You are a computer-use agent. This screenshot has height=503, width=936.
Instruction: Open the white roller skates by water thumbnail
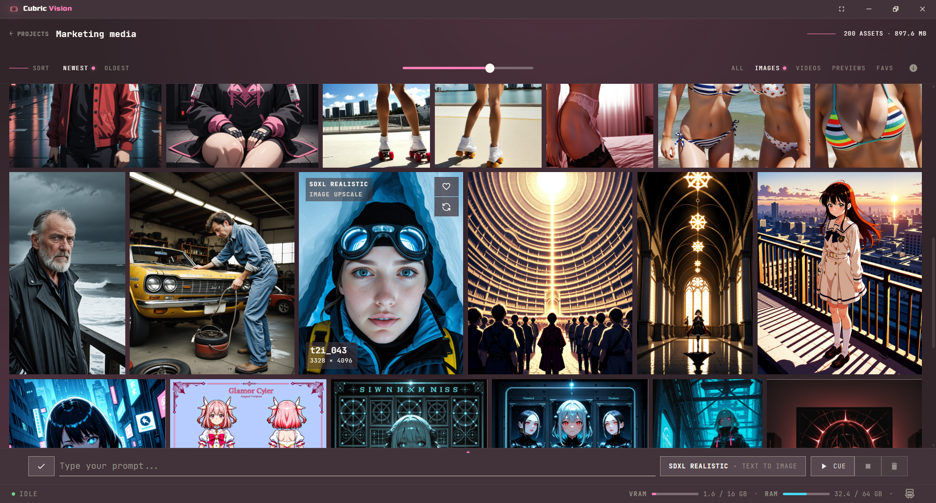point(488,126)
